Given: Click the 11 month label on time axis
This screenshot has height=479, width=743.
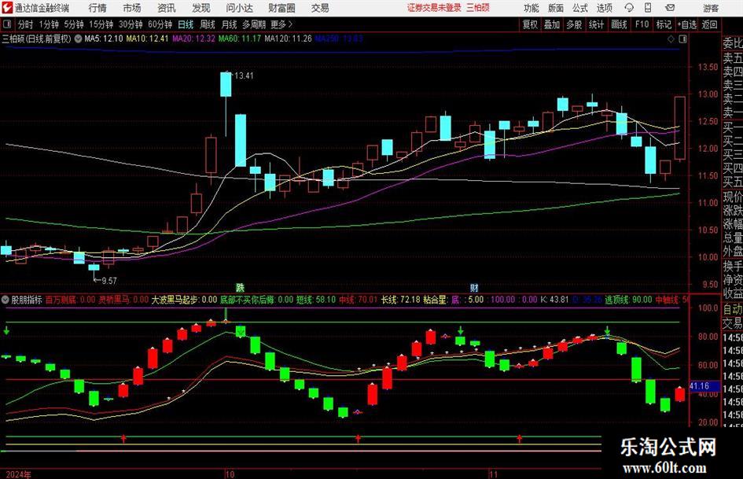Looking at the screenshot, I should click(x=493, y=474).
